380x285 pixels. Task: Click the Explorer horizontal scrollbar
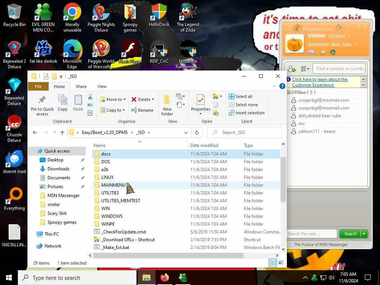168,255
